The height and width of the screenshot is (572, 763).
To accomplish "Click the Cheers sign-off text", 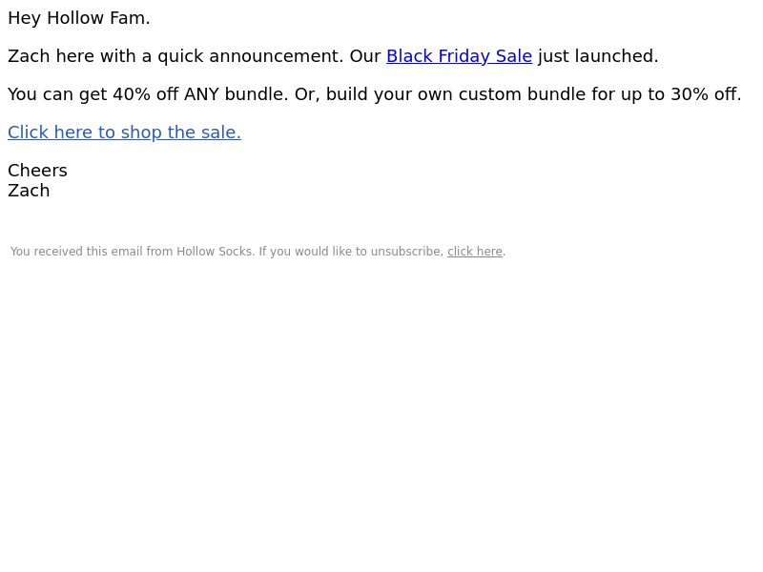I will pyautogui.click(x=37, y=171).
